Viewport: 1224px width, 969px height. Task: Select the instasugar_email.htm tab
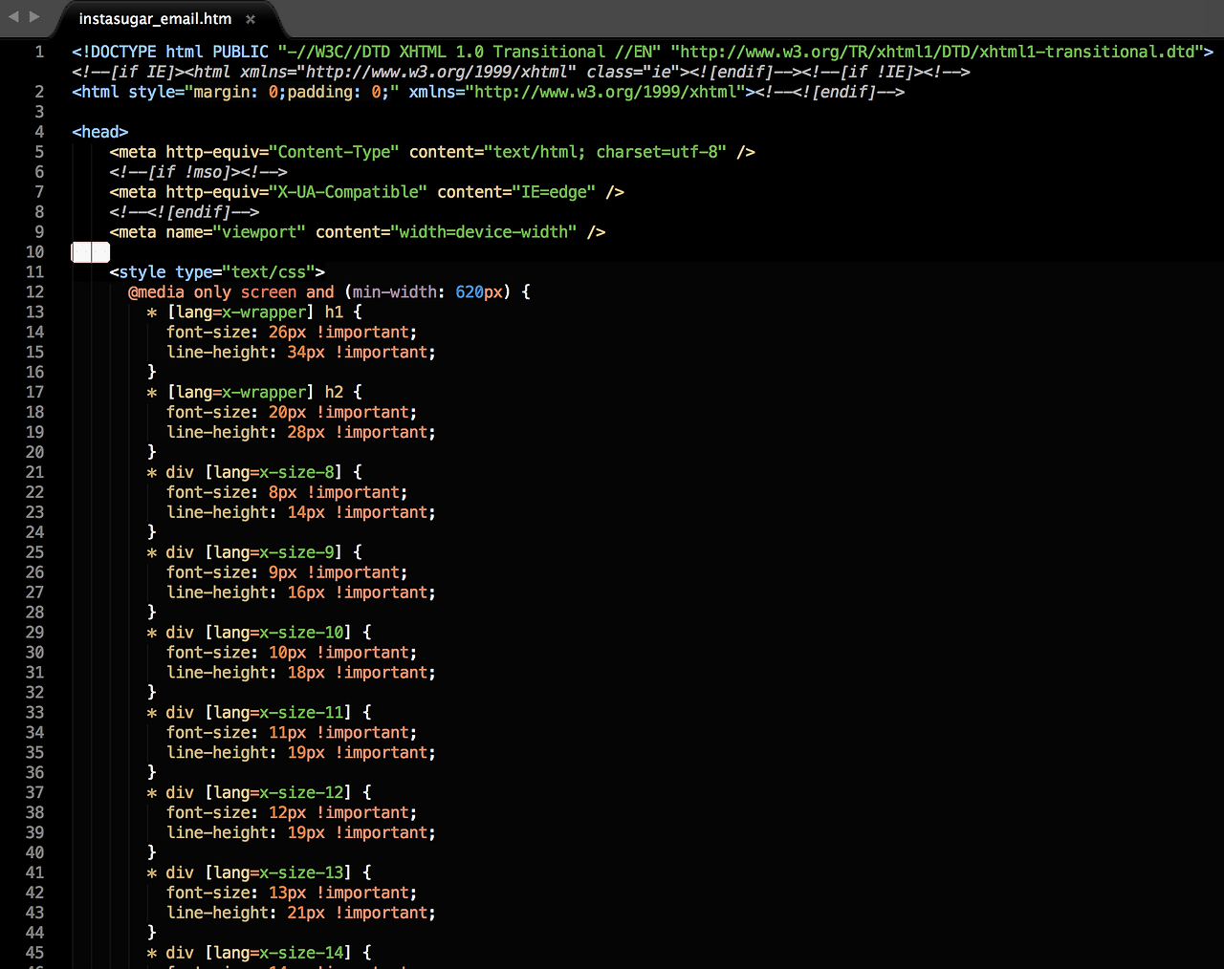click(155, 19)
